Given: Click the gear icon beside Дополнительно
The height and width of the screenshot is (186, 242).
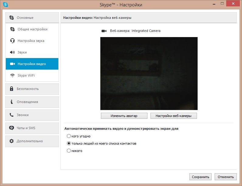Looking at the screenshot, I should tap(12, 141).
